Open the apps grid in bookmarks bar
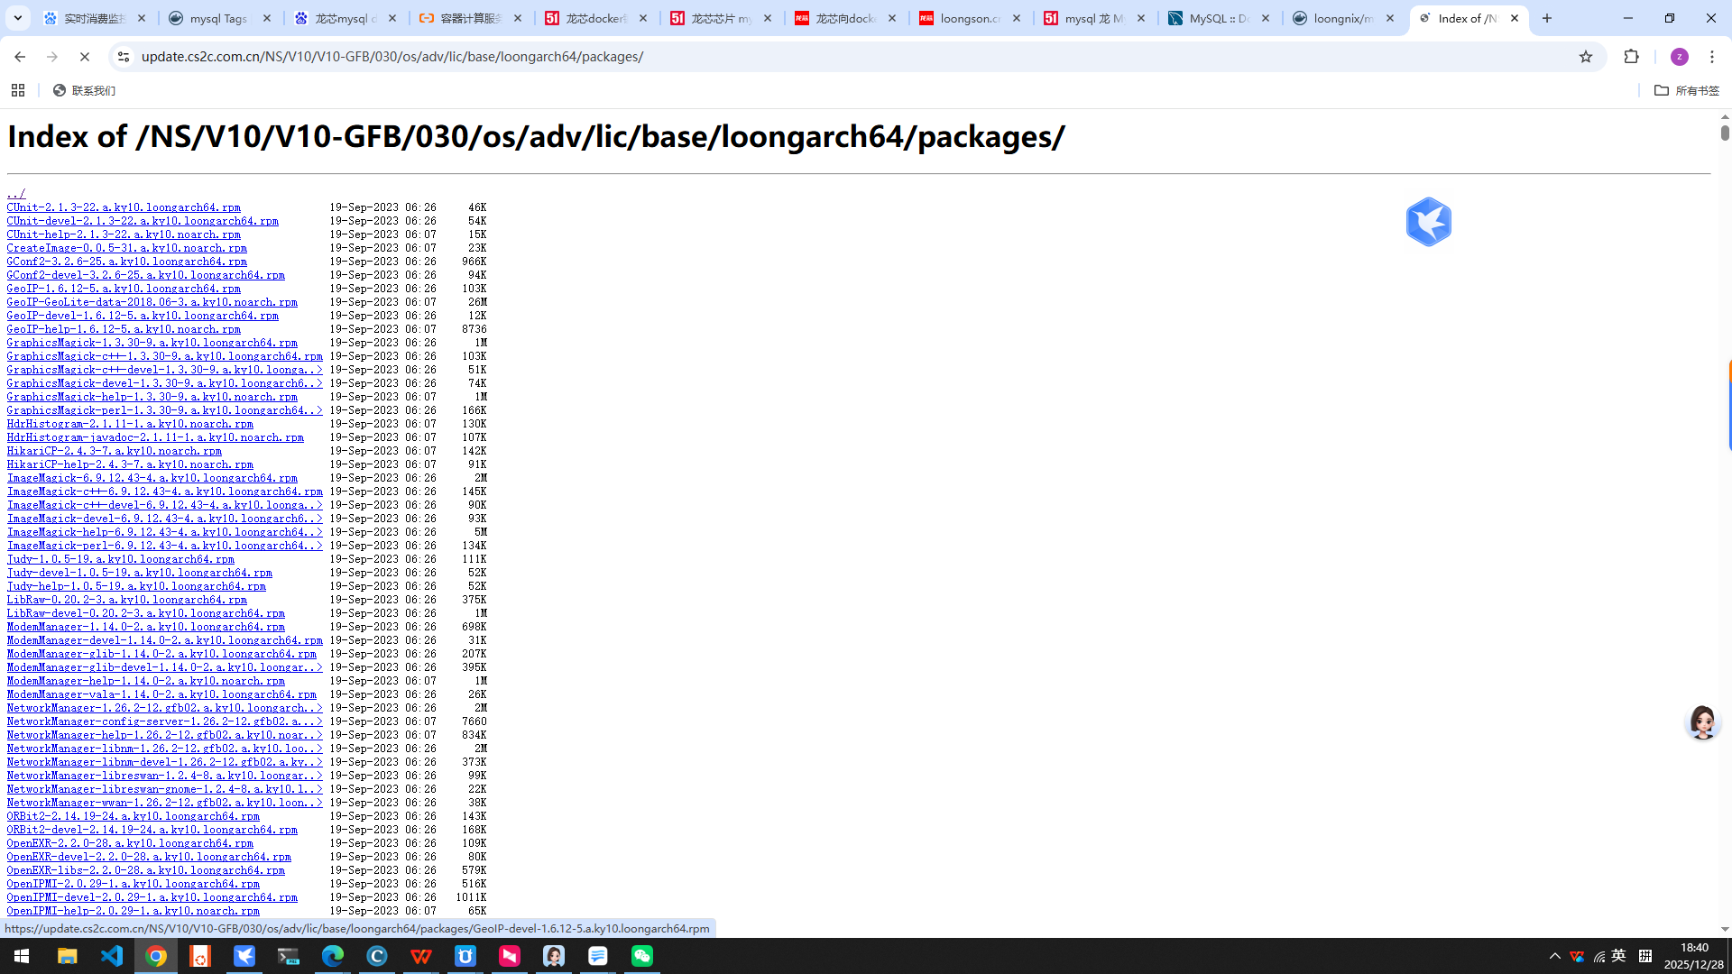Image resolution: width=1732 pixels, height=974 pixels. (18, 90)
